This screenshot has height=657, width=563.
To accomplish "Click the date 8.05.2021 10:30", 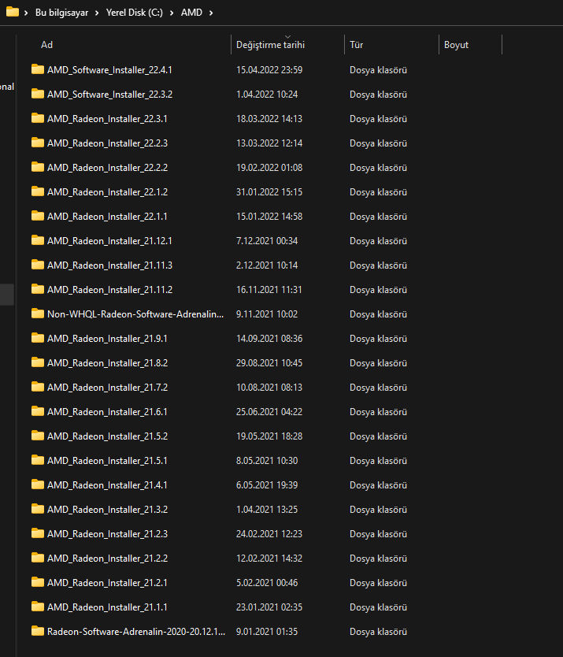I will [x=267, y=461].
